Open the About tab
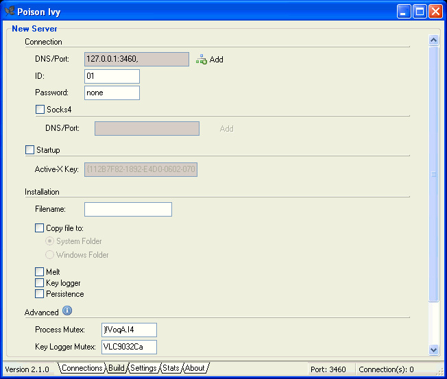This screenshot has width=447, height=379. point(195,369)
